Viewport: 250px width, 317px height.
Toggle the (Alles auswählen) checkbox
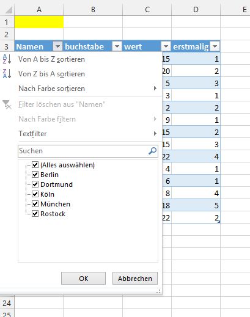pos(35,164)
